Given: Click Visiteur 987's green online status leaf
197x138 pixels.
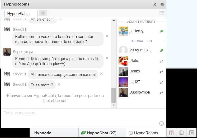Looking at the screenshot, I should [162, 51].
